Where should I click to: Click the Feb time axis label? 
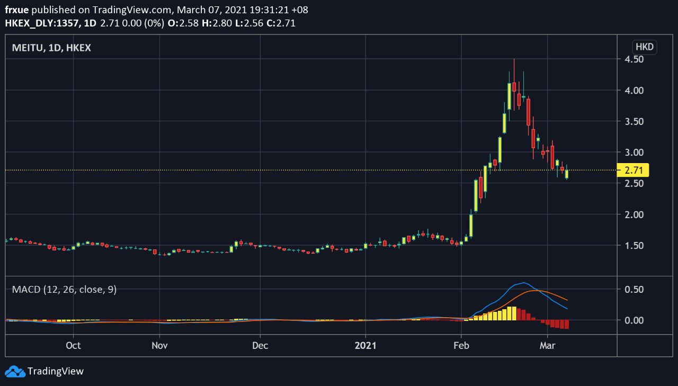(x=461, y=345)
